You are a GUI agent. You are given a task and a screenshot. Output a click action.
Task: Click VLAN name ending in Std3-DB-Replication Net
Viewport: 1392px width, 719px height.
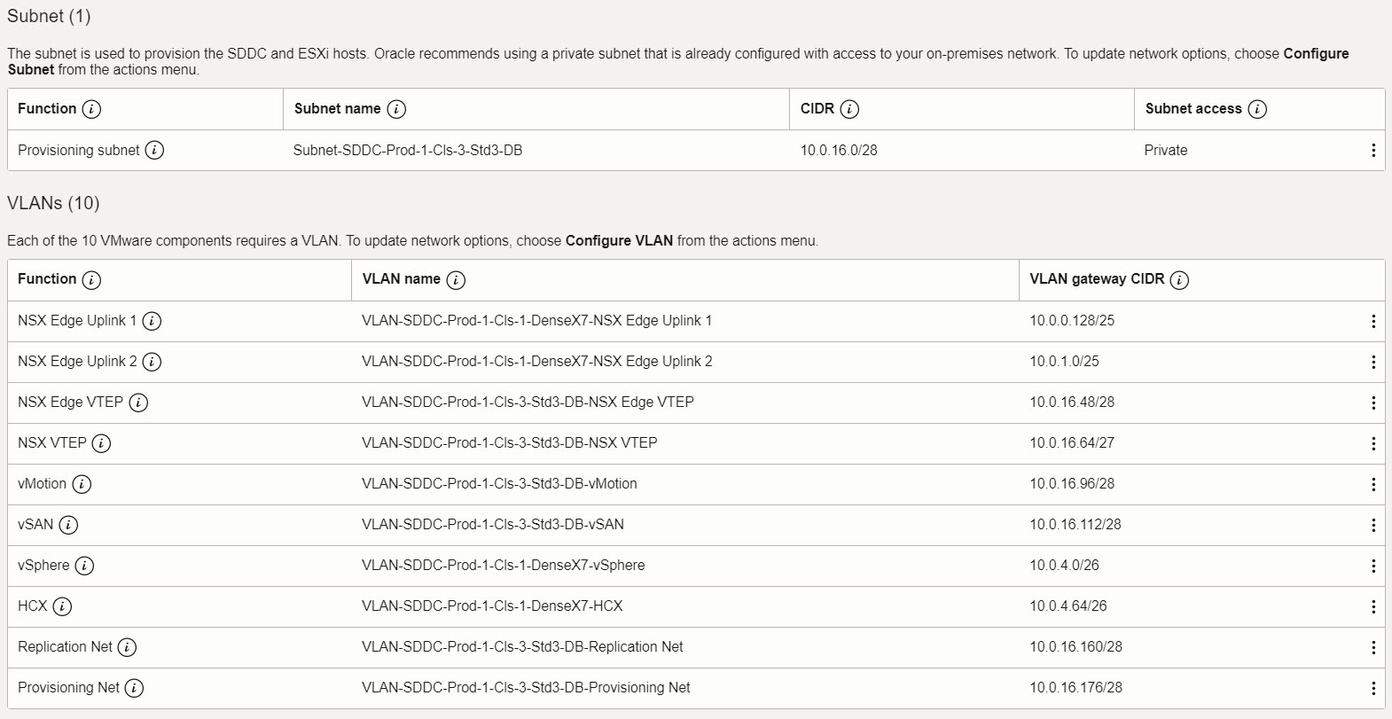[522, 646]
